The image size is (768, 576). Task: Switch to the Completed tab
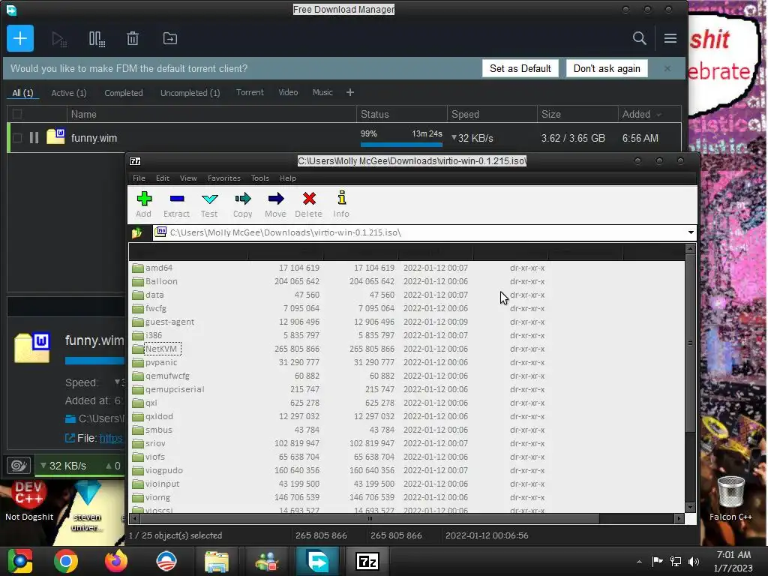pyautogui.click(x=124, y=92)
